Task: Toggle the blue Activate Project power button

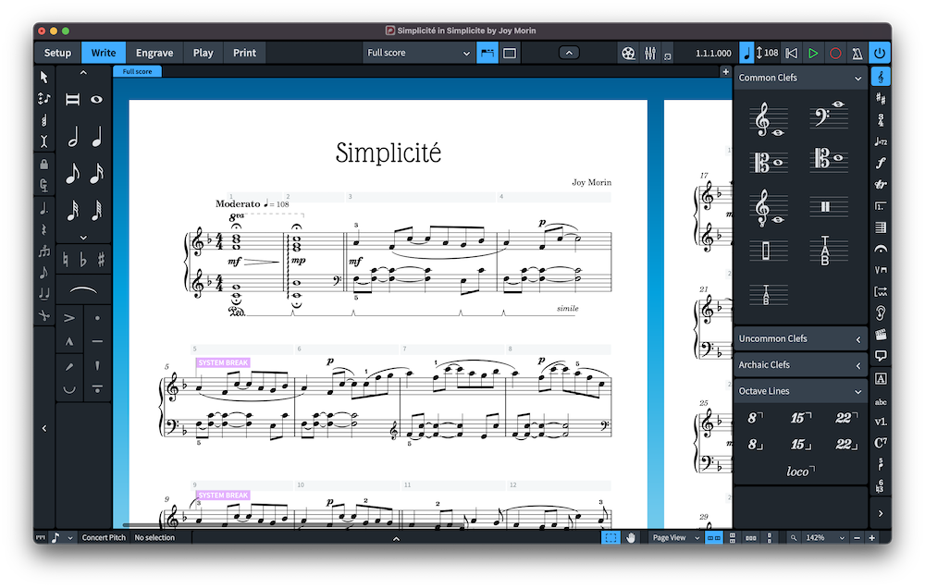Action: pyautogui.click(x=880, y=53)
